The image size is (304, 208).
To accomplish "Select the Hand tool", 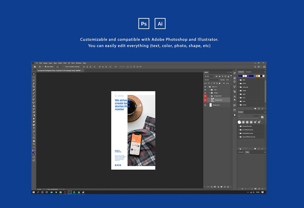I will (x=34, y=141).
